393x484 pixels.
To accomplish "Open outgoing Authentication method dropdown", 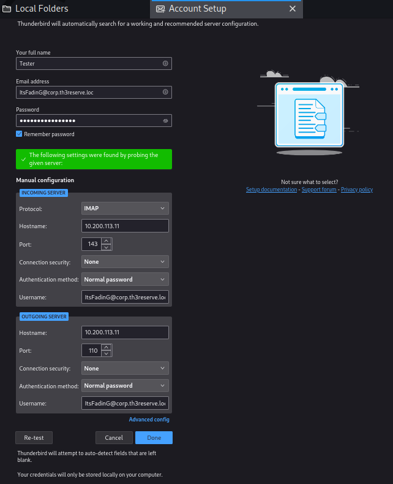I will pyautogui.click(x=125, y=386).
